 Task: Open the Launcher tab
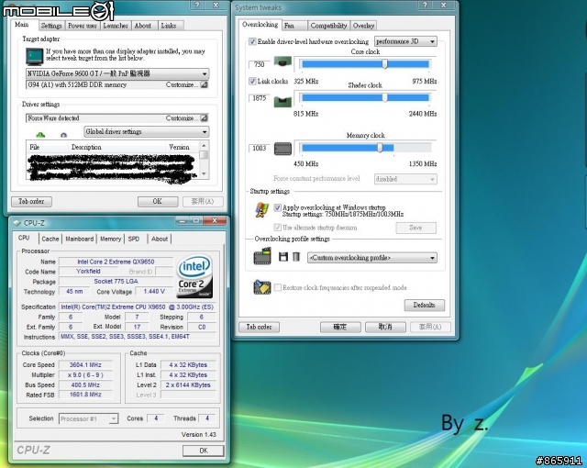click(x=116, y=26)
